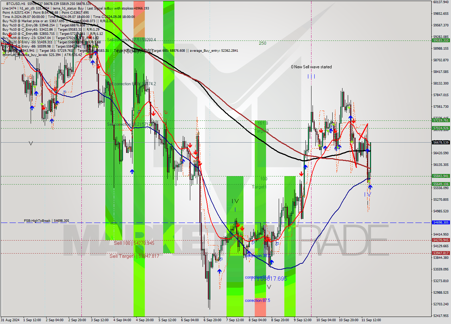The image size is (451, 324).
Task: Select the Sell 100 | 54270.945 label
Action: pos(134,243)
